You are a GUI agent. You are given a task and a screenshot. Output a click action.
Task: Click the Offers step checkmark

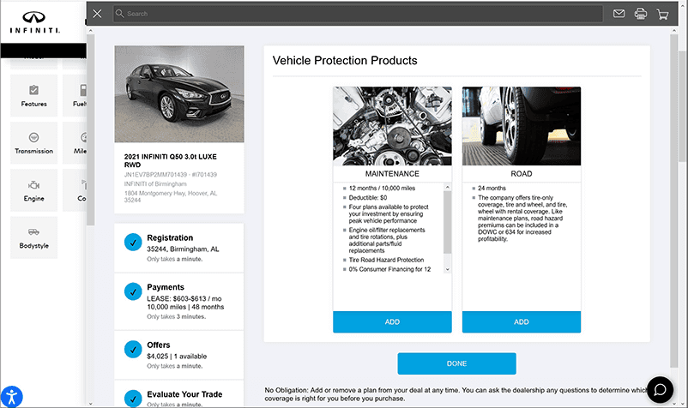click(133, 349)
